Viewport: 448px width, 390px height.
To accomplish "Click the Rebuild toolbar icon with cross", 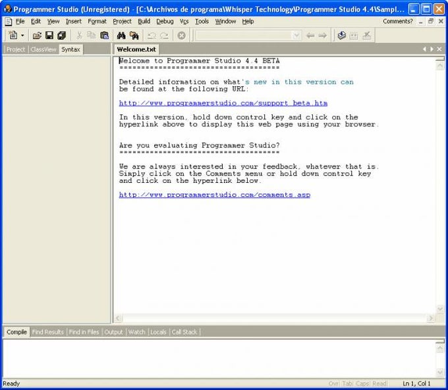I will (x=367, y=36).
